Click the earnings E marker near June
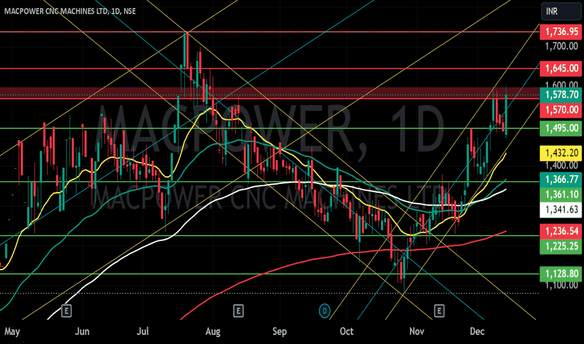 (x=66, y=310)
